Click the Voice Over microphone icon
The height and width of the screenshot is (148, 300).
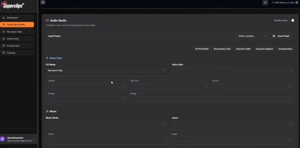pos(47,58)
